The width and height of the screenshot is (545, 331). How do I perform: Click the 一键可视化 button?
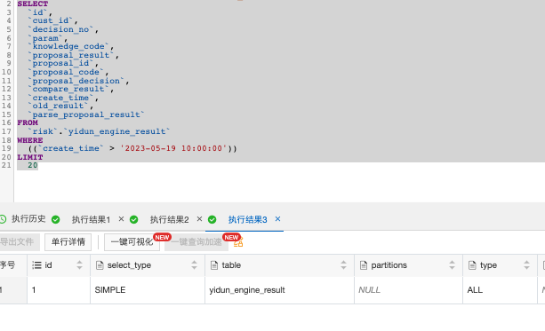pyautogui.click(x=132, y=242)
